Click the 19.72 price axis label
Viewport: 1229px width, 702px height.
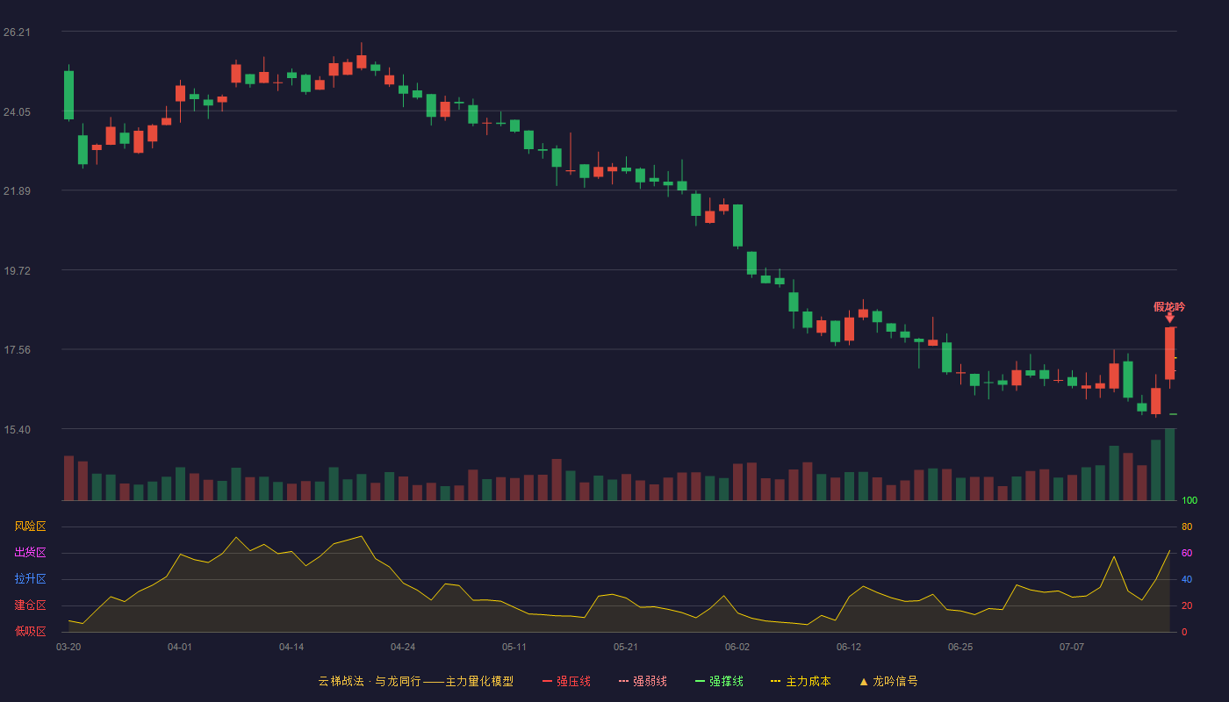point(17,271)
